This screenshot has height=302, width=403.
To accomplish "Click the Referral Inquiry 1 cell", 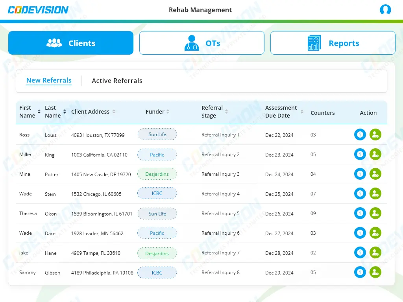I will pyautogui.click(x=220, y=135).
